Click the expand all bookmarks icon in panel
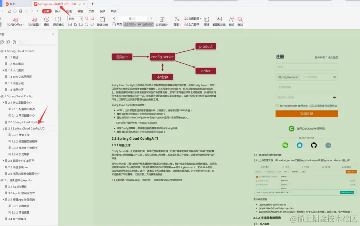The image size is (360, 226). (2, 42)
